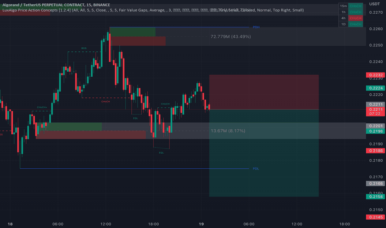Click the 0.2260 price axis tick
The image size is (386, 228).
[376, 29]
